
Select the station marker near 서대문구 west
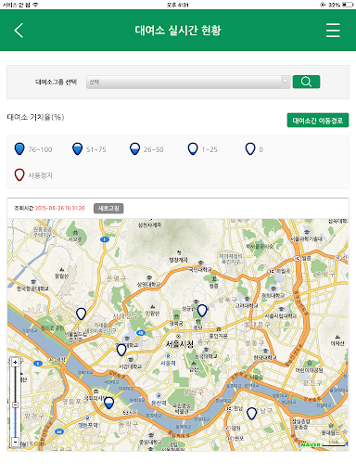point(81,314)
